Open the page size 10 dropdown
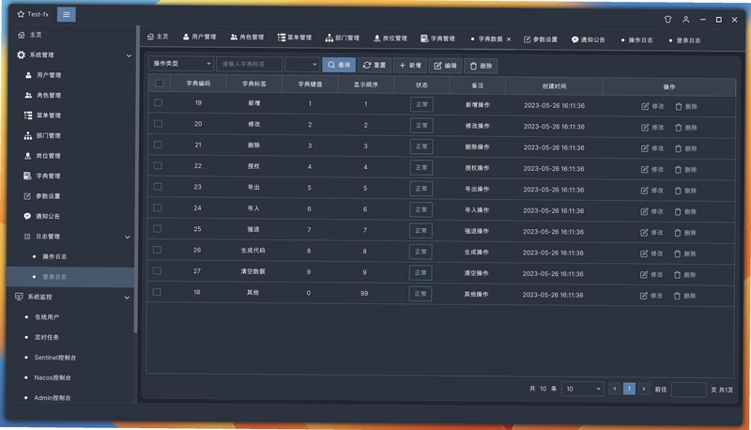The width and height of the screenshot is (751, 430). 582,389
